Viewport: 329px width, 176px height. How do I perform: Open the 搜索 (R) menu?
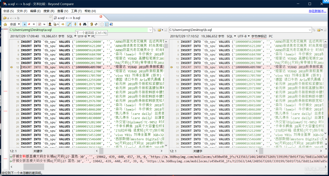coord(49,11)
